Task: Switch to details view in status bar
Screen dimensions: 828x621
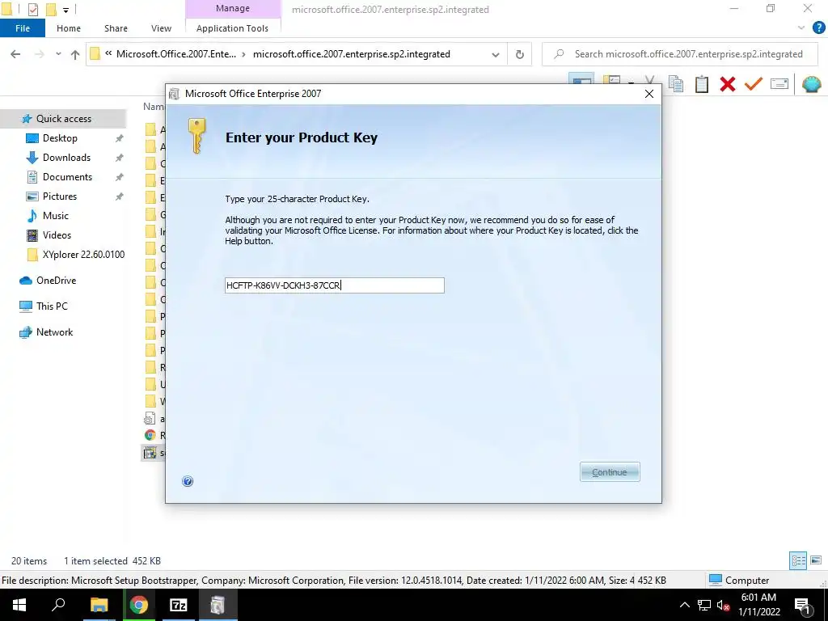Action: click(798, 561)
